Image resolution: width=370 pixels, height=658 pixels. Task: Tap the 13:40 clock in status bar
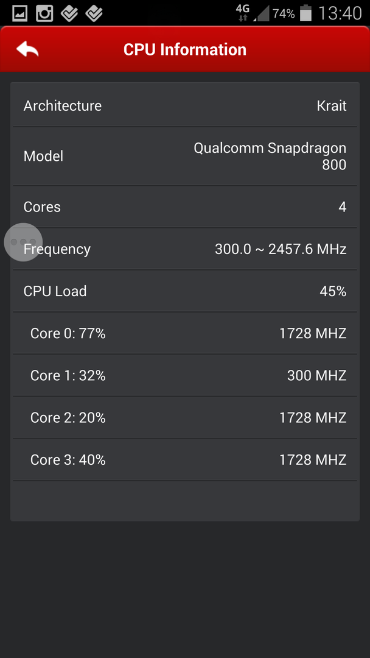[x=340, y=13]
